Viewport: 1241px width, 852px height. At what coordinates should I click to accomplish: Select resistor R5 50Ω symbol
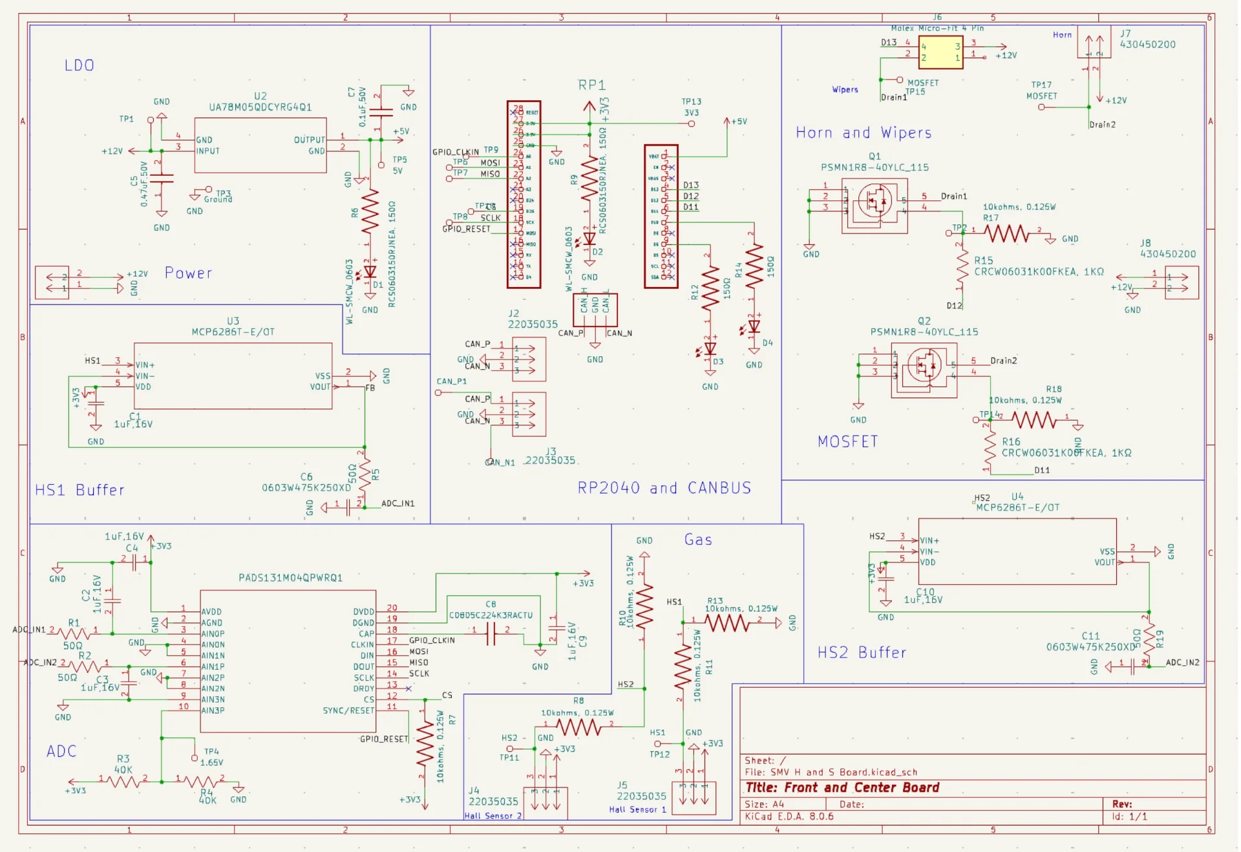(365, 476)
